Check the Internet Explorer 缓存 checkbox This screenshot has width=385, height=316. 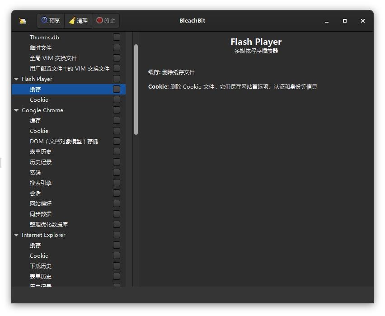coord(117,245)
